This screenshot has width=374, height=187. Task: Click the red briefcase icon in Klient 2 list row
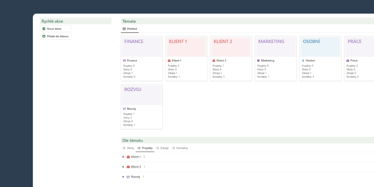[x=128, y=167]
